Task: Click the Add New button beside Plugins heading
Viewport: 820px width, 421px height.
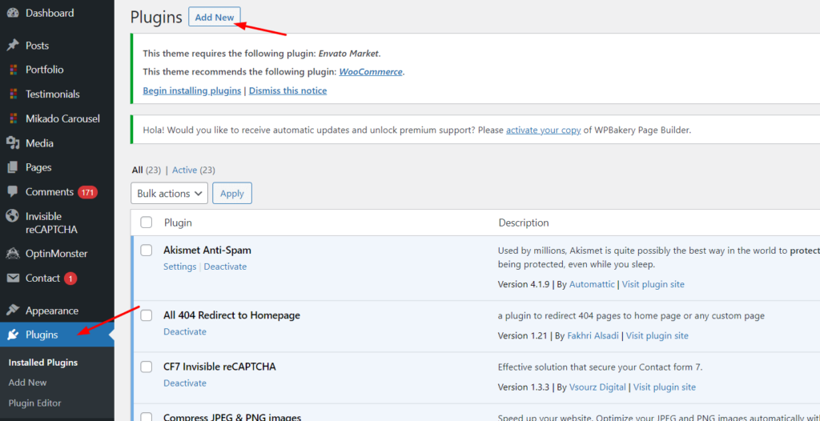Action: (215, 18)
